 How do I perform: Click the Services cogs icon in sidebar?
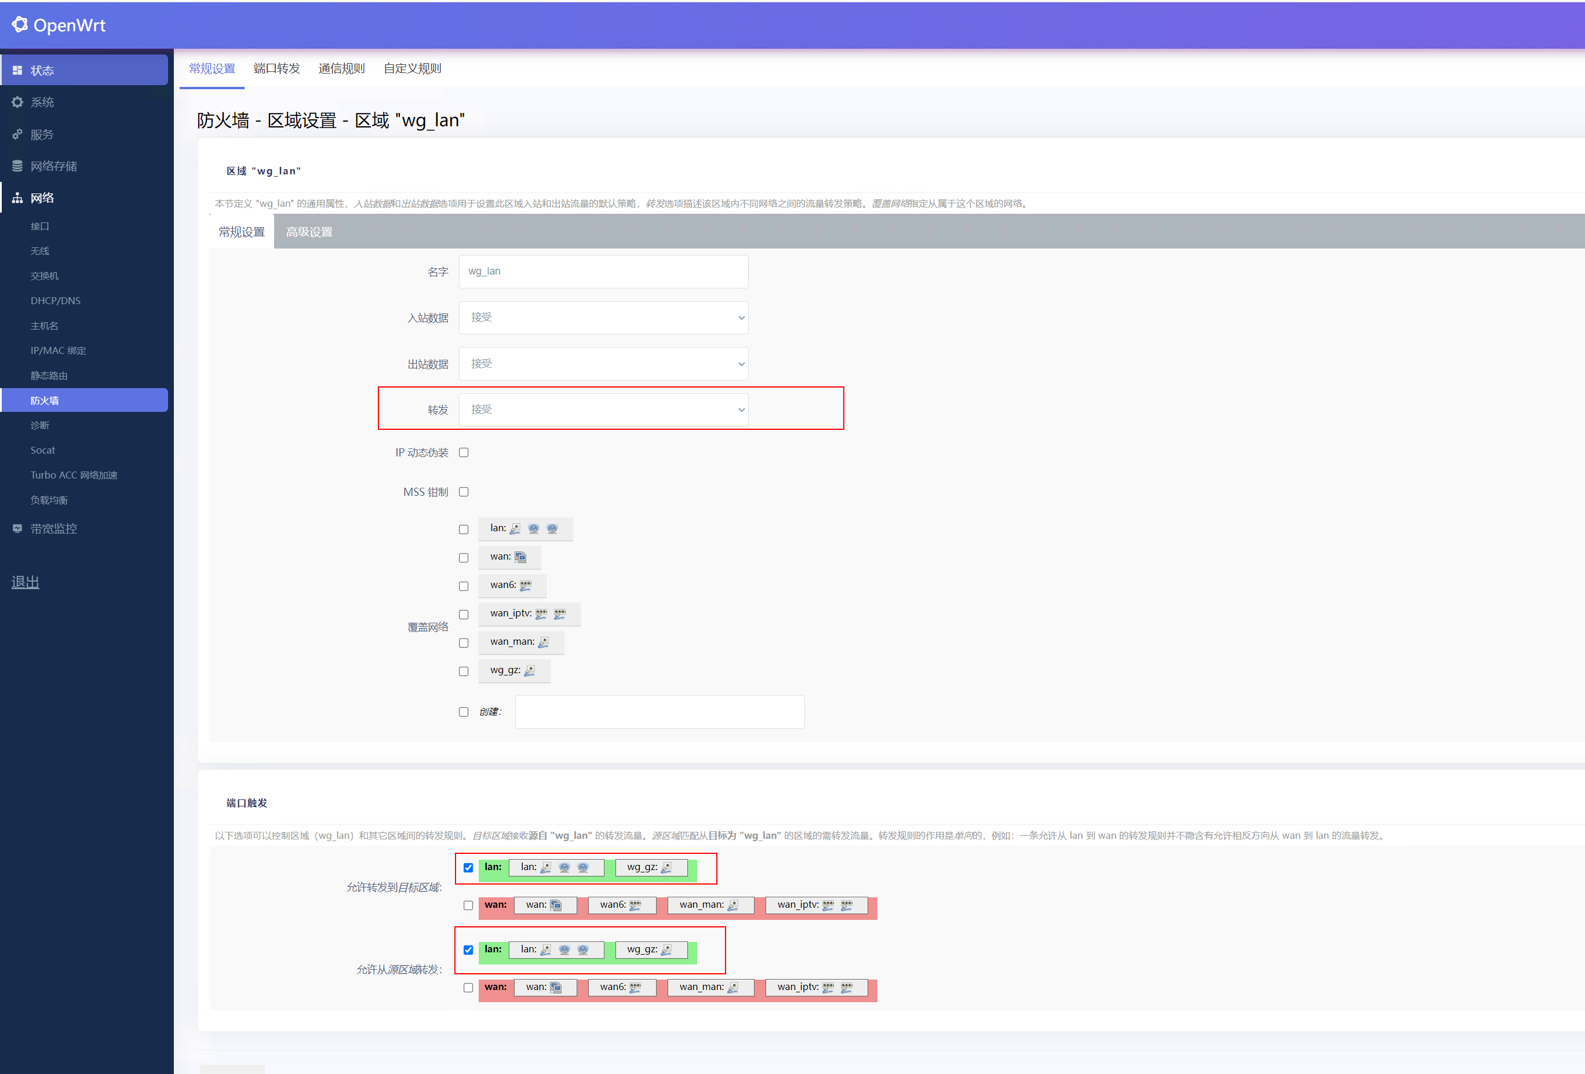(x=18, y=134)
